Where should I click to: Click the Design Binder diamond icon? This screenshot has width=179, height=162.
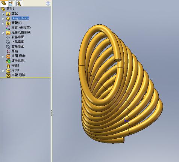point(8,18)
